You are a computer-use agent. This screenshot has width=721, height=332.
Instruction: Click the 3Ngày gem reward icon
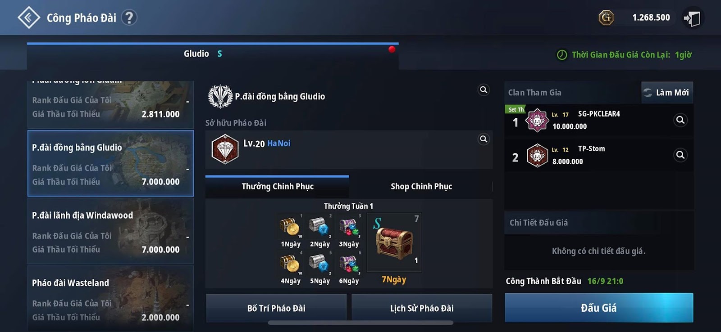pyautogui.click(x=349, y=226)
